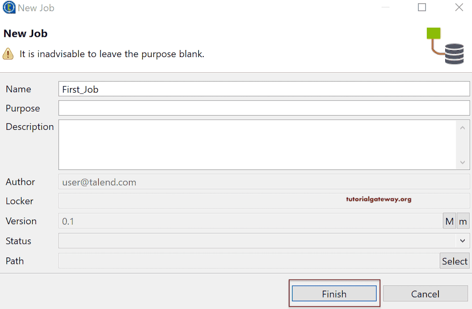The width and height of the screenshot is (472, 309).
Task: Click the database stack icon
Action: click(454, 53)
